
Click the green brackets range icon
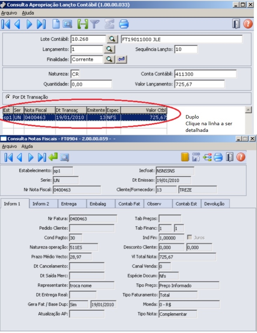click(x=83, y=24)
